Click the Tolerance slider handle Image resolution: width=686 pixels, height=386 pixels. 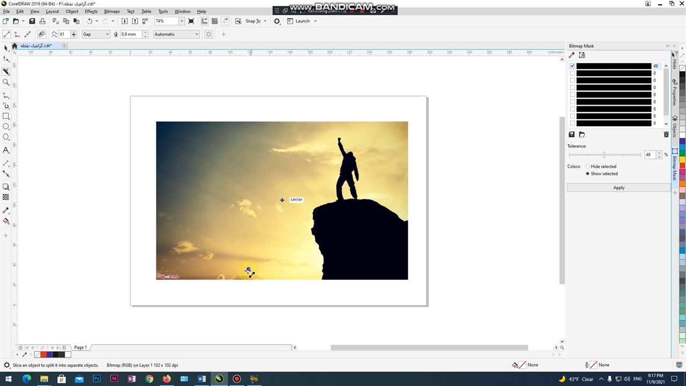tap(604, 155)
